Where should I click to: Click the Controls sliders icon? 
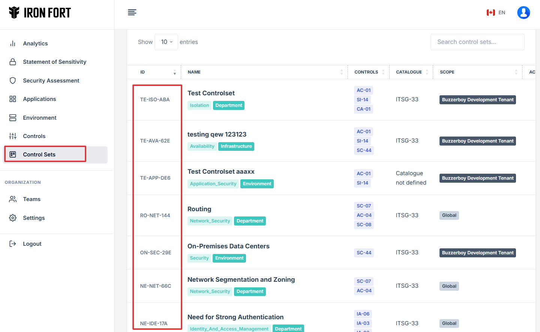13,136
